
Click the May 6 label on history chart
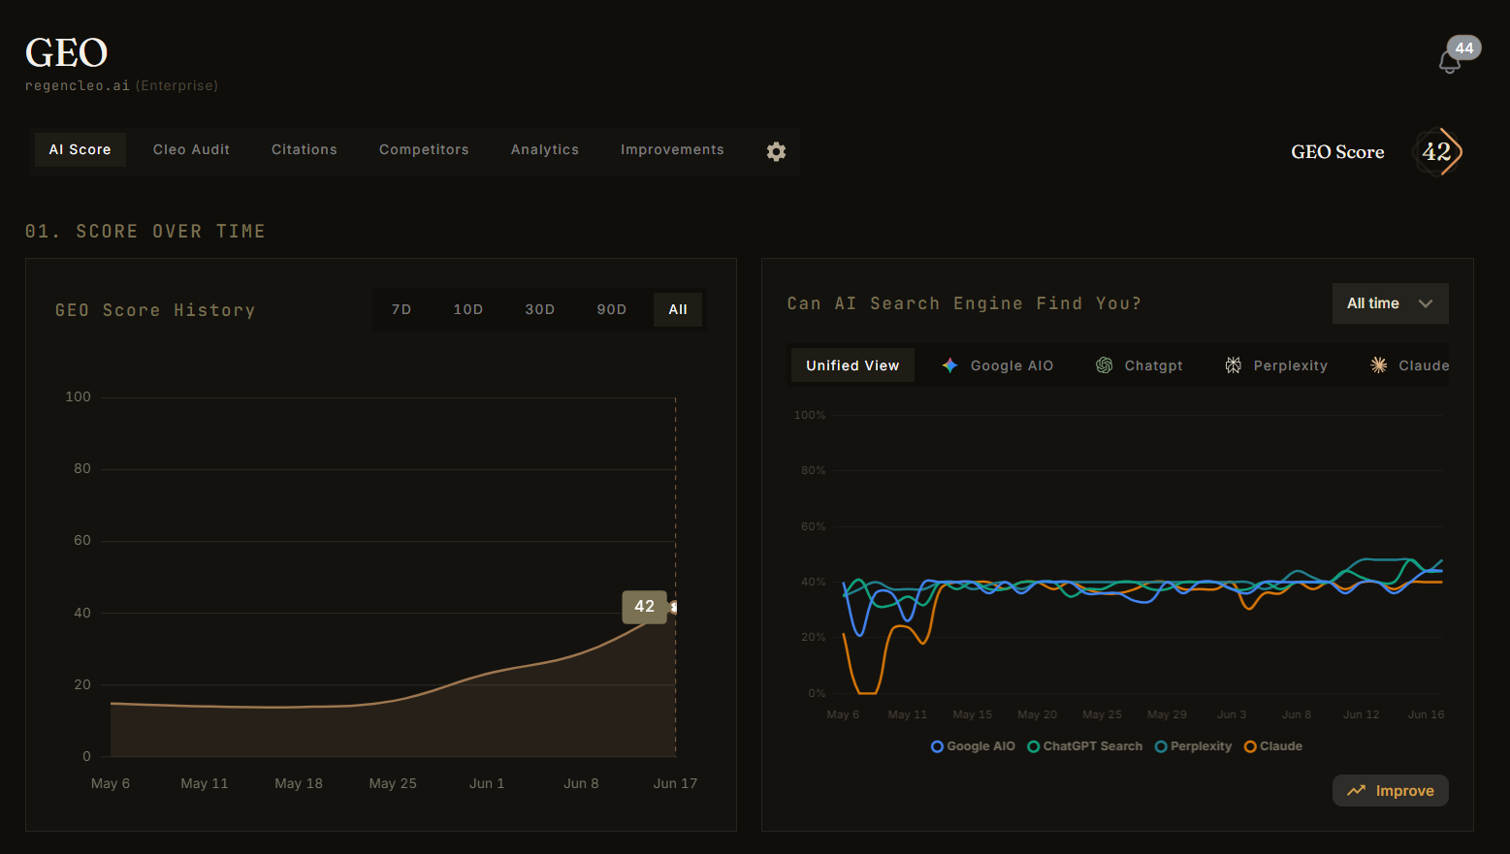tap(111, 783)
